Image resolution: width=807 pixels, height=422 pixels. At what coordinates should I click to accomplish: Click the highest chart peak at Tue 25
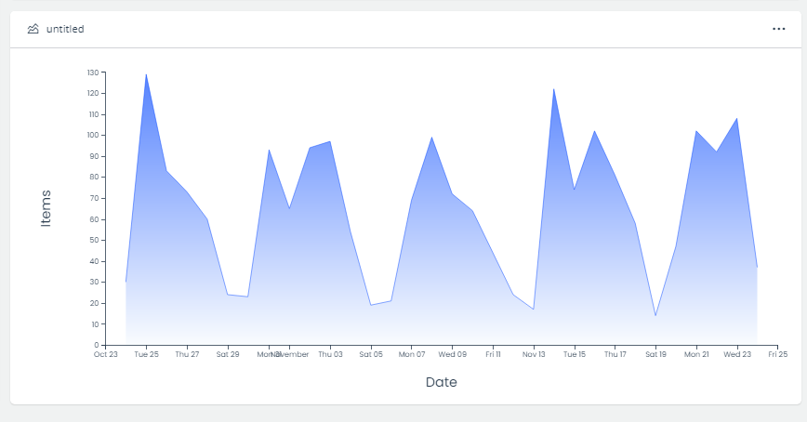(x=146, y=74)
